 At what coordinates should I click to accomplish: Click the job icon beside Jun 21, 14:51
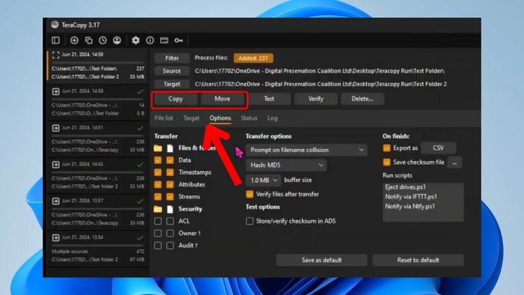(56, 128)
